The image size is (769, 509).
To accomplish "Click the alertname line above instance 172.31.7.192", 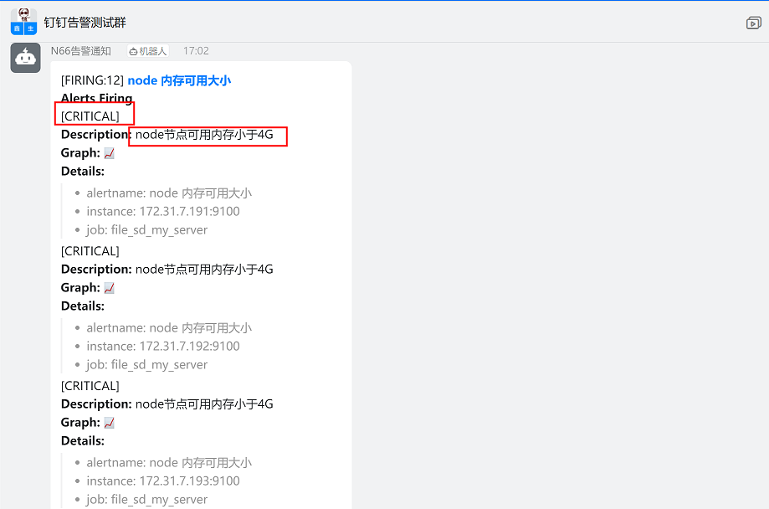I will 169,328.
